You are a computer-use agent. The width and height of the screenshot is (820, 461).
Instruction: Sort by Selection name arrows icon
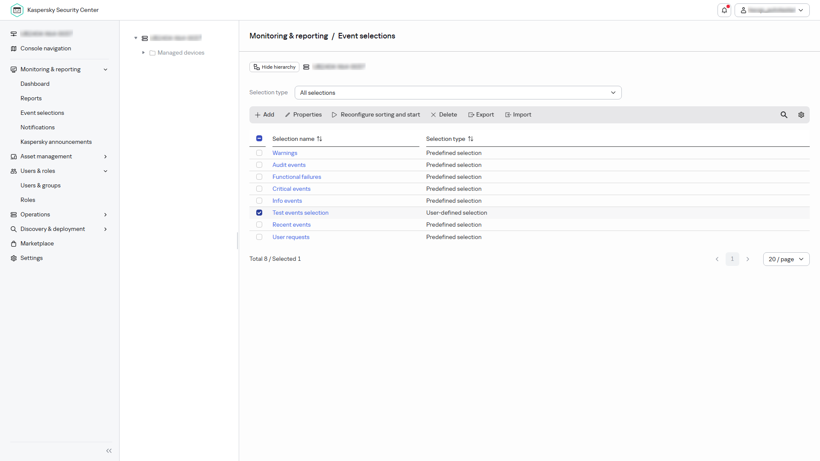319,139
